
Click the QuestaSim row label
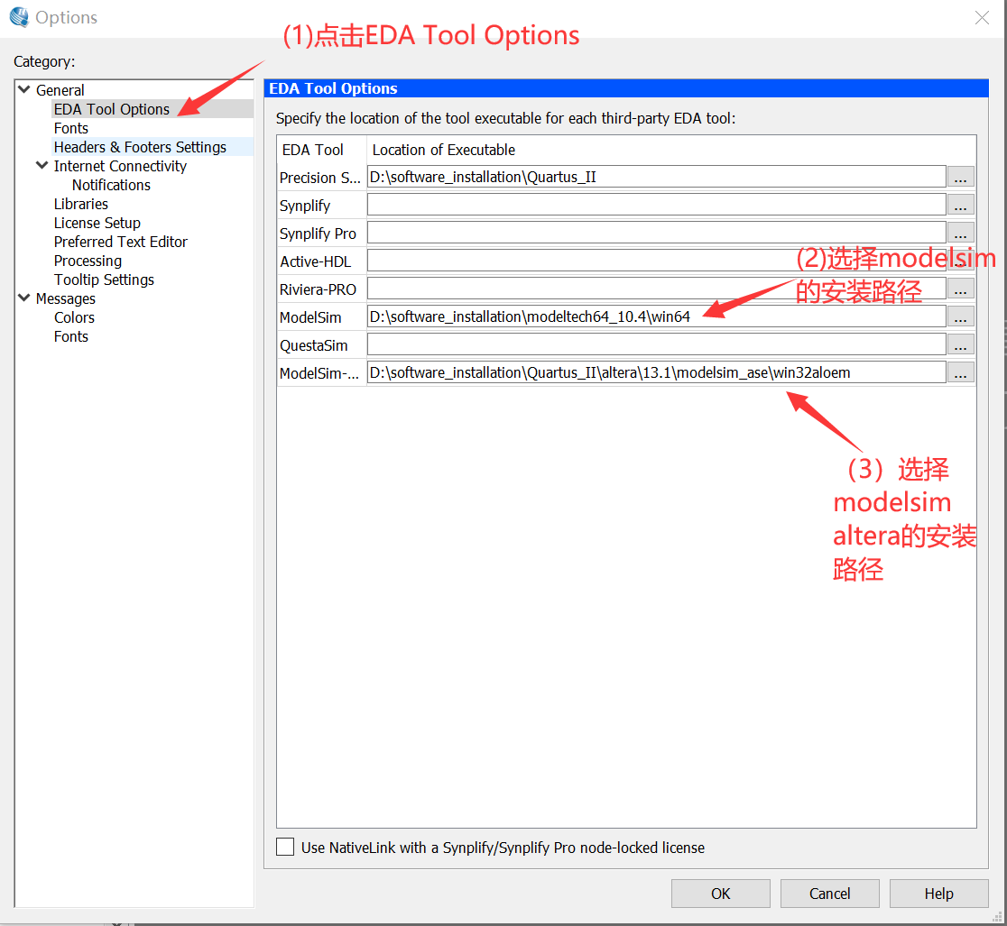tap(313, 345)
